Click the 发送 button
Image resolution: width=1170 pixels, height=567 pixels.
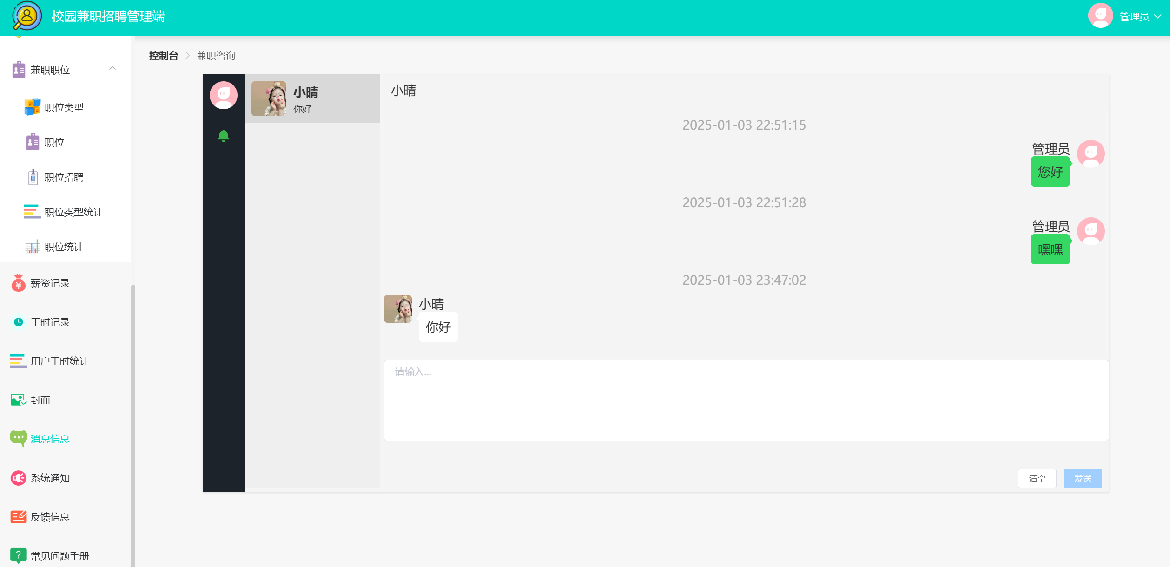[x=1083, y=478]
